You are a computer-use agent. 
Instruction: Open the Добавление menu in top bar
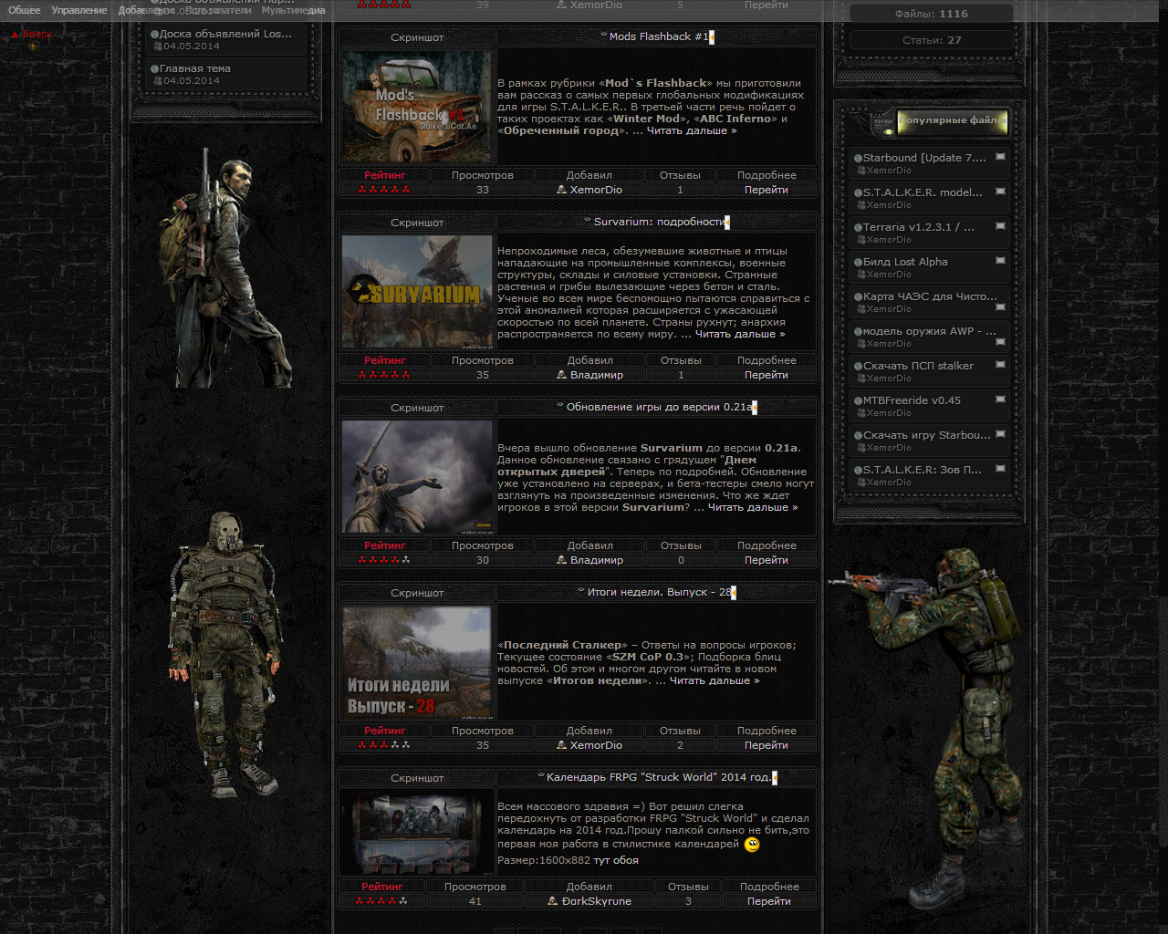pyautogui.click(x=146, y=10)
